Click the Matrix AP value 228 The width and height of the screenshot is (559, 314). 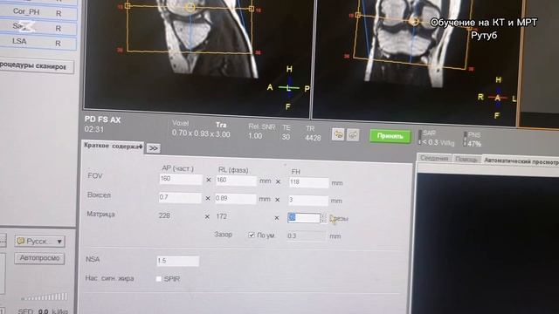[164, 215]
